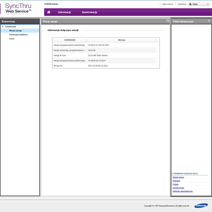Viewport: 212px width, 212px height.
Task: Collapse Niedawno używane łącza section
Action: (x=173, y=173)
